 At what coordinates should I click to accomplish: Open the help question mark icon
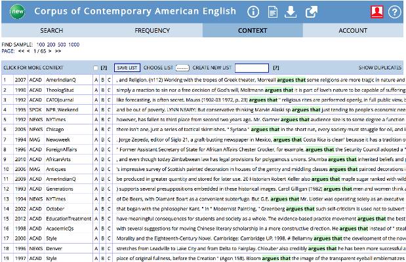point(394,12)
